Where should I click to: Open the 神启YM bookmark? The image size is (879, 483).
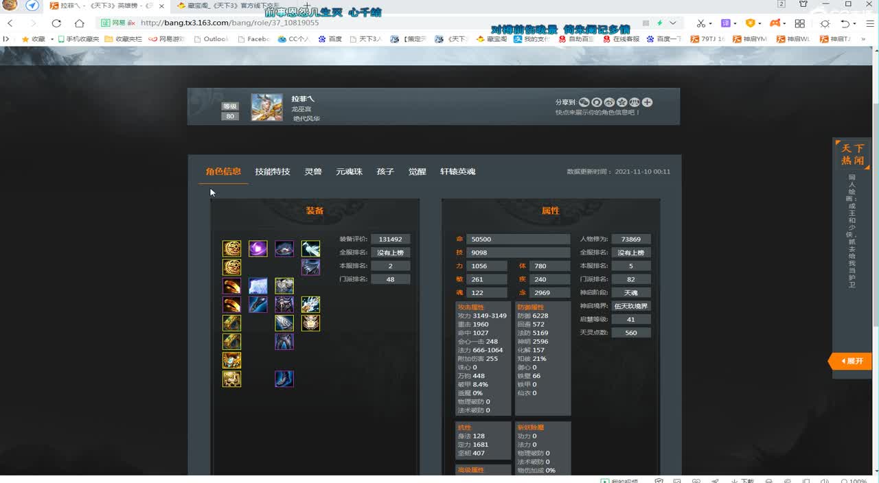point(750,39)
